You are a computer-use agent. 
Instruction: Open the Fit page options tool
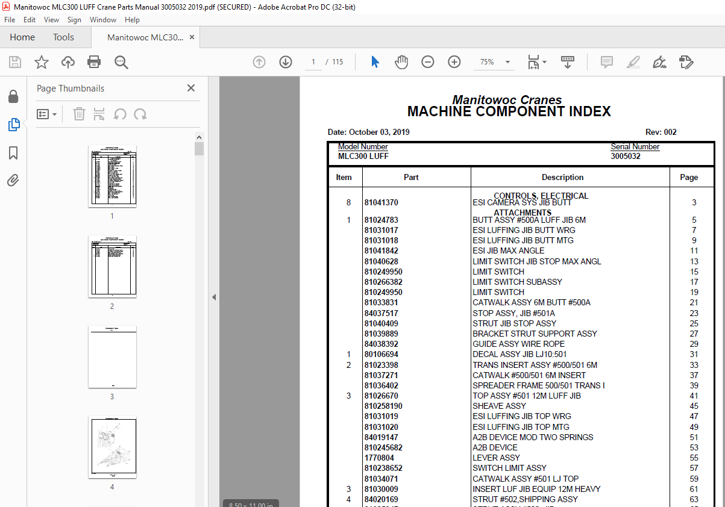(x=536, y=62)
